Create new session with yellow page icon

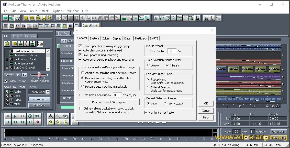tap(26, 18)
